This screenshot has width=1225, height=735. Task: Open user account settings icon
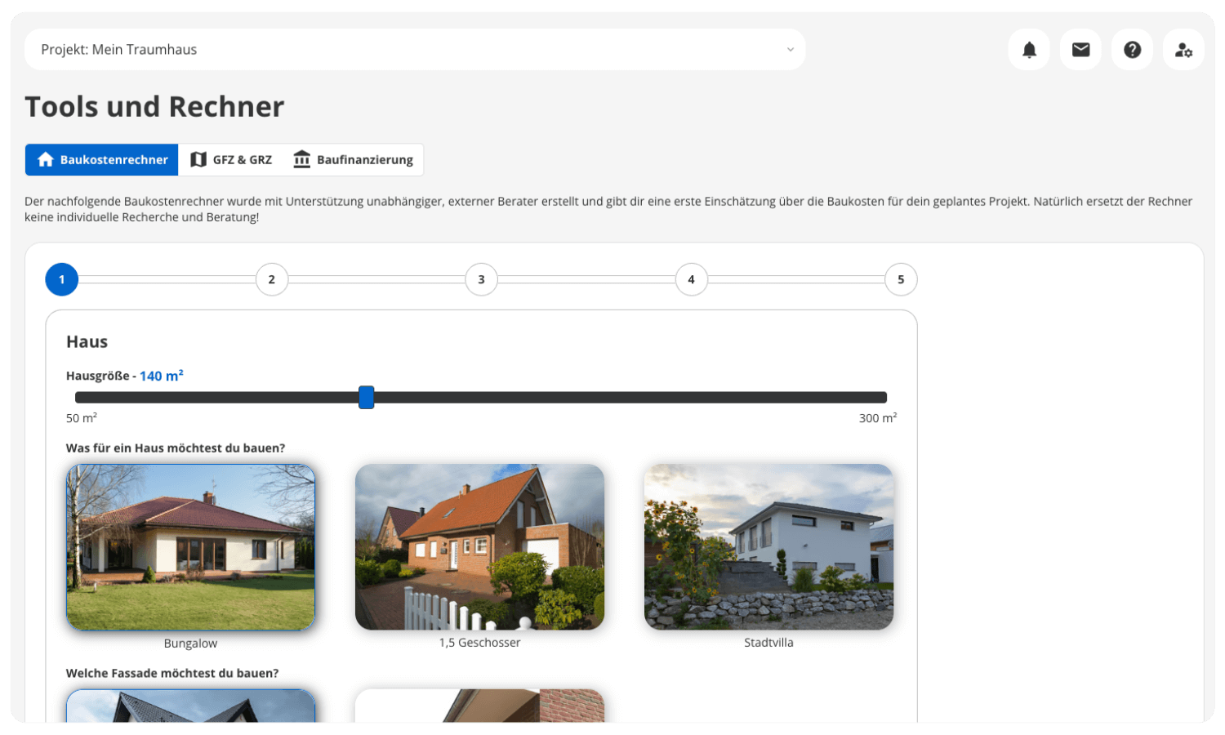pos(1183,50)
